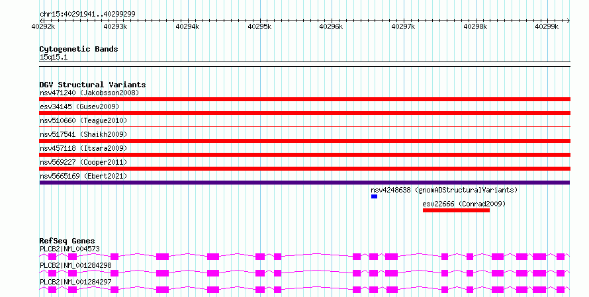Select the red bar under nsv517541

[x=304, y=141]
